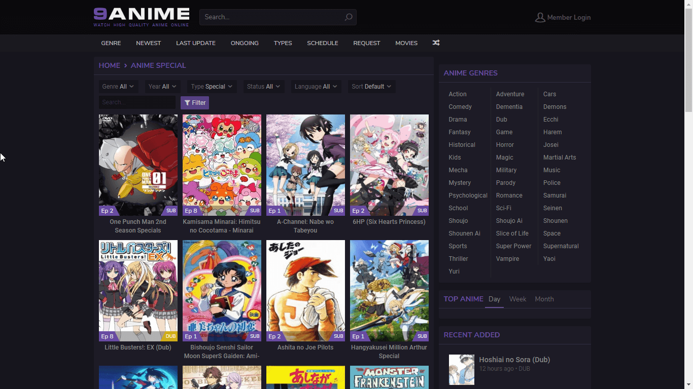Click the Hoshiai no Sora (Dub) title
This screenshot has width=693, height=389.
[514, 360]
